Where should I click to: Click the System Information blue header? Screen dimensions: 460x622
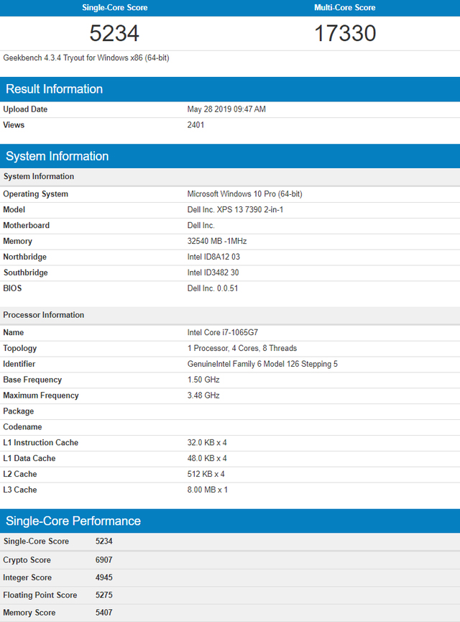230,156
